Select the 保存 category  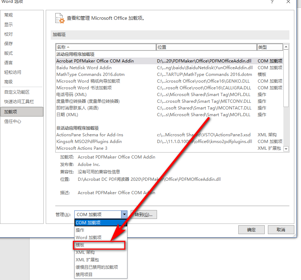click(x=8, y=43)
